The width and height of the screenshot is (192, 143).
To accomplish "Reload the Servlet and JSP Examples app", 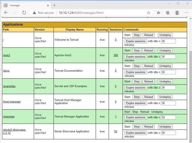I will click(x=148, y=81).
